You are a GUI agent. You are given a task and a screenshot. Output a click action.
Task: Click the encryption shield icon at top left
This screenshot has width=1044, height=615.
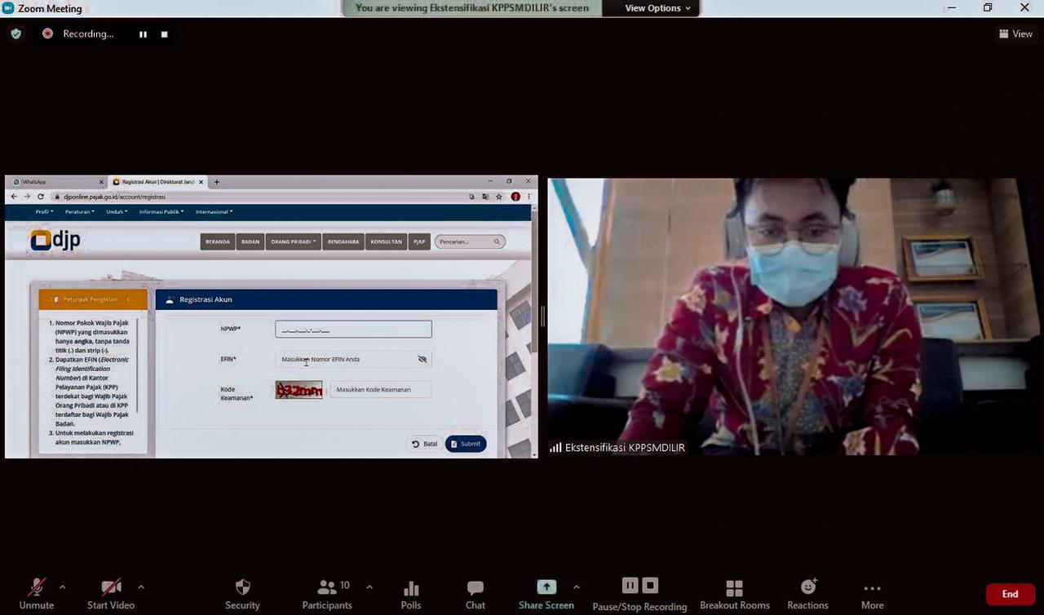point(16,34)
